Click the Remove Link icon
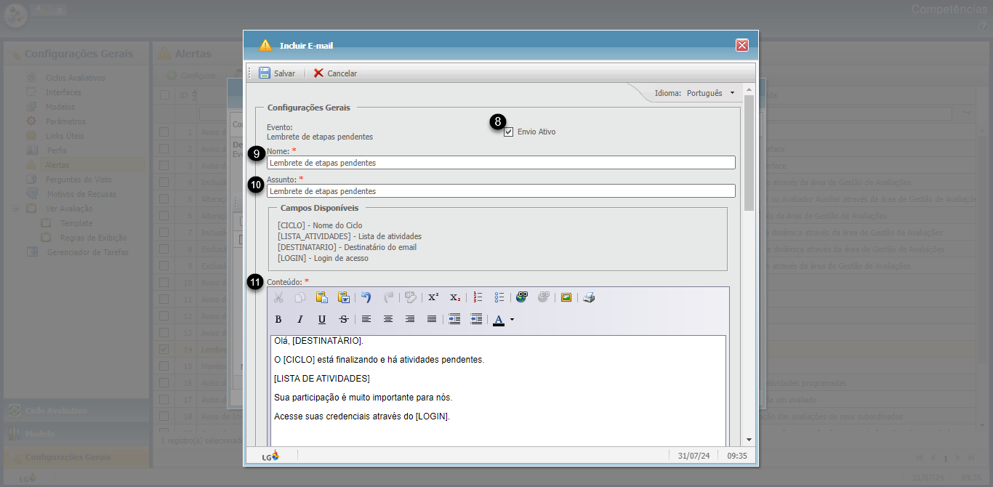993x487 pixels. point(544,297)
